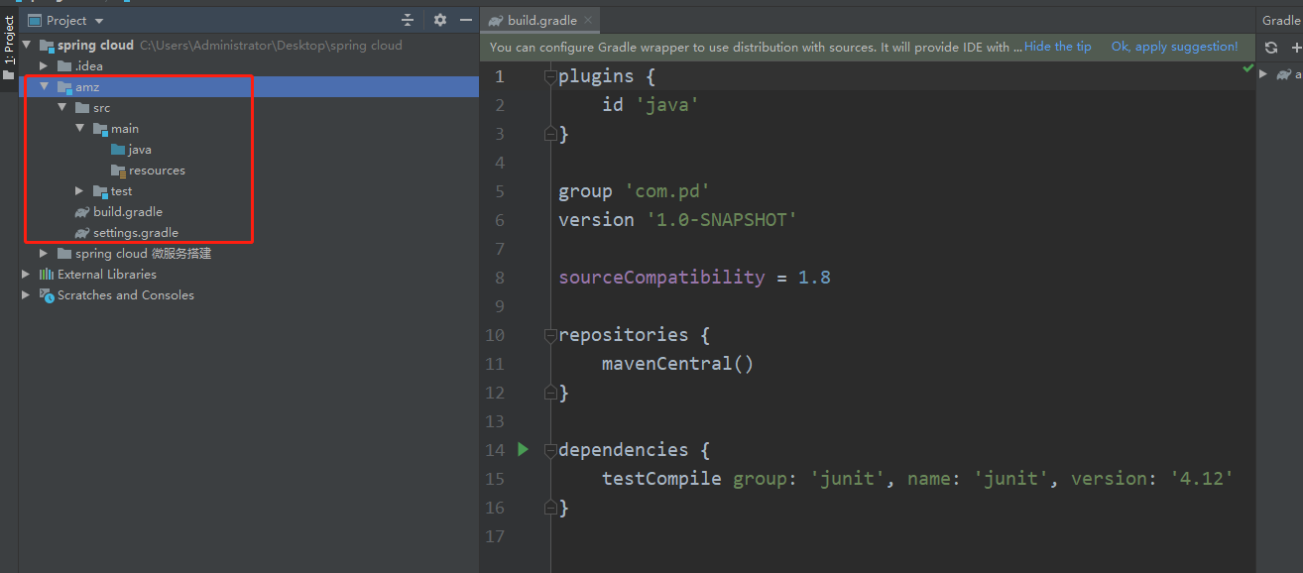Click the green inspection checkmark in the editor
1303x573 pixels.
1247,68
